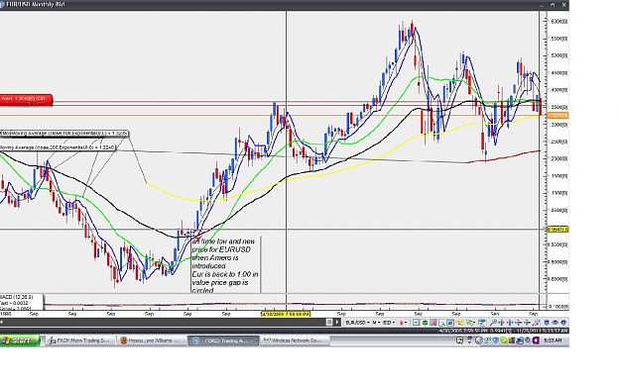Click the first blue shield-shaped toolbar icon
620x387 pixels.
pyautogui.click(x=546, y=323)
